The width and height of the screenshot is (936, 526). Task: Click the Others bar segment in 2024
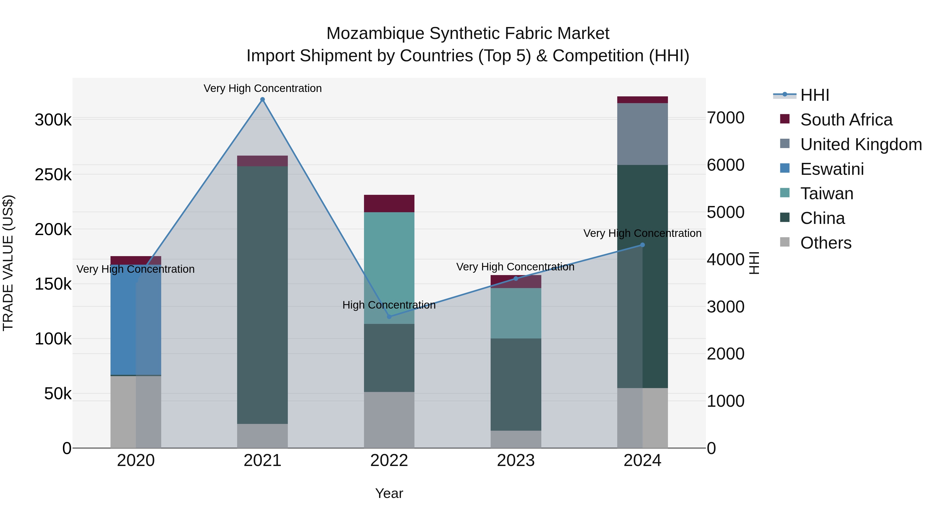[642, 418]
